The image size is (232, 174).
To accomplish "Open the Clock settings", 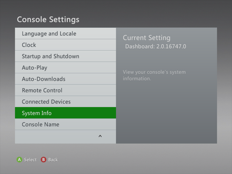I will pyautogui.click(x=29, y=45).
